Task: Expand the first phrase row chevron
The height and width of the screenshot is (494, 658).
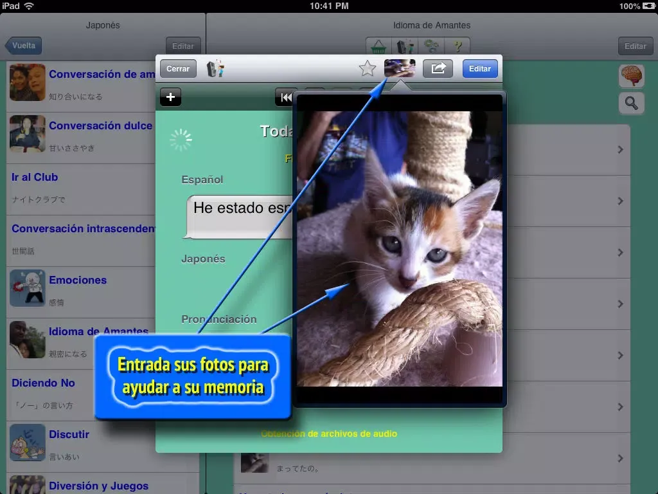Action: 620,149
